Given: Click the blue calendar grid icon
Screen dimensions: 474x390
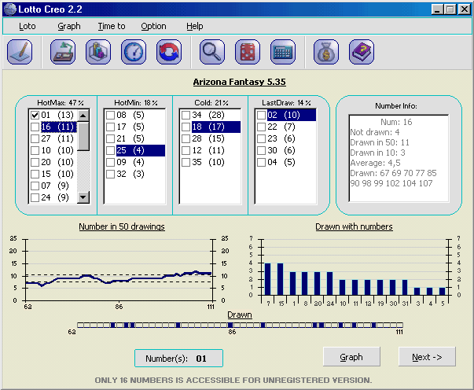Looking at the screenshot, I should pyautogui.click(x=283, y=52).
